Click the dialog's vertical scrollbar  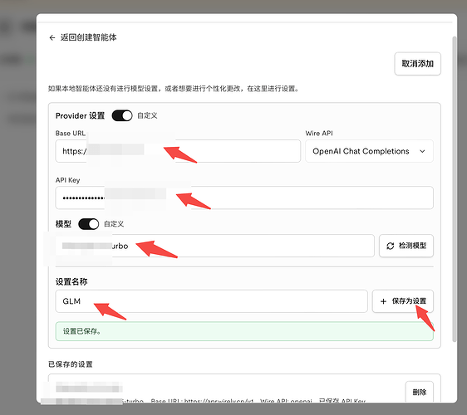click(x=455, y=189)
